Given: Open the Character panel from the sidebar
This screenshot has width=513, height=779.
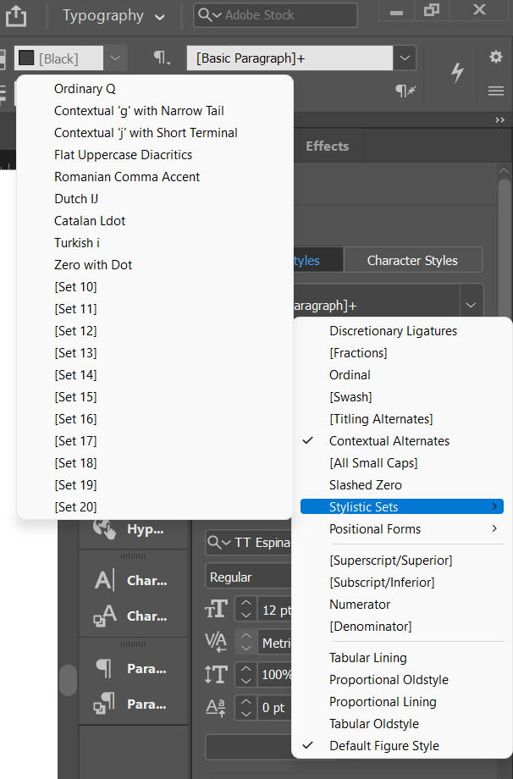Looking at the screenshot, I should click(x=133, y=579).
